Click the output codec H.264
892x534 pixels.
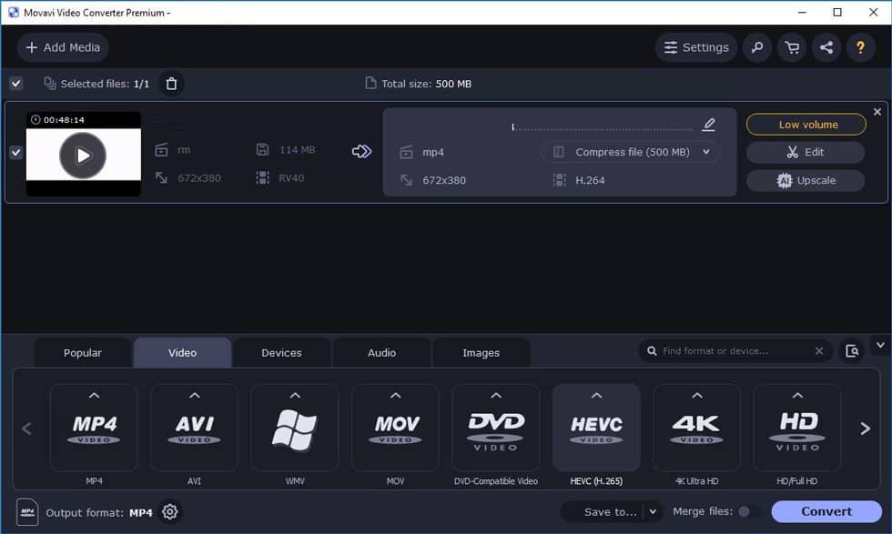coord(590,180)
